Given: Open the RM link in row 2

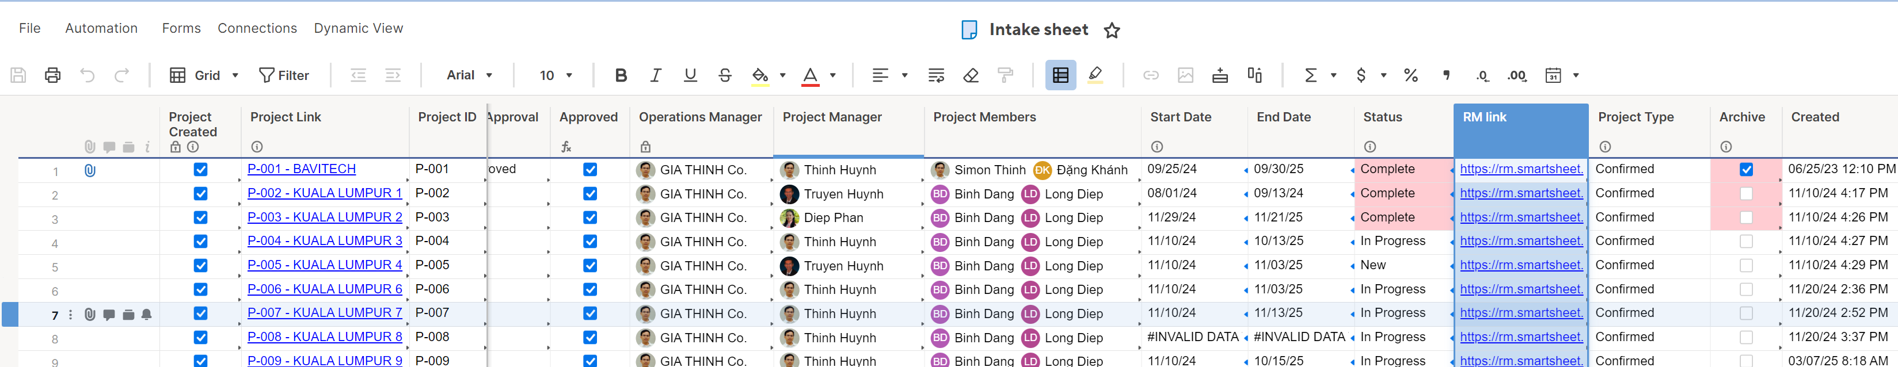Looking at the screenshot, I should (x=1521, y=193).
